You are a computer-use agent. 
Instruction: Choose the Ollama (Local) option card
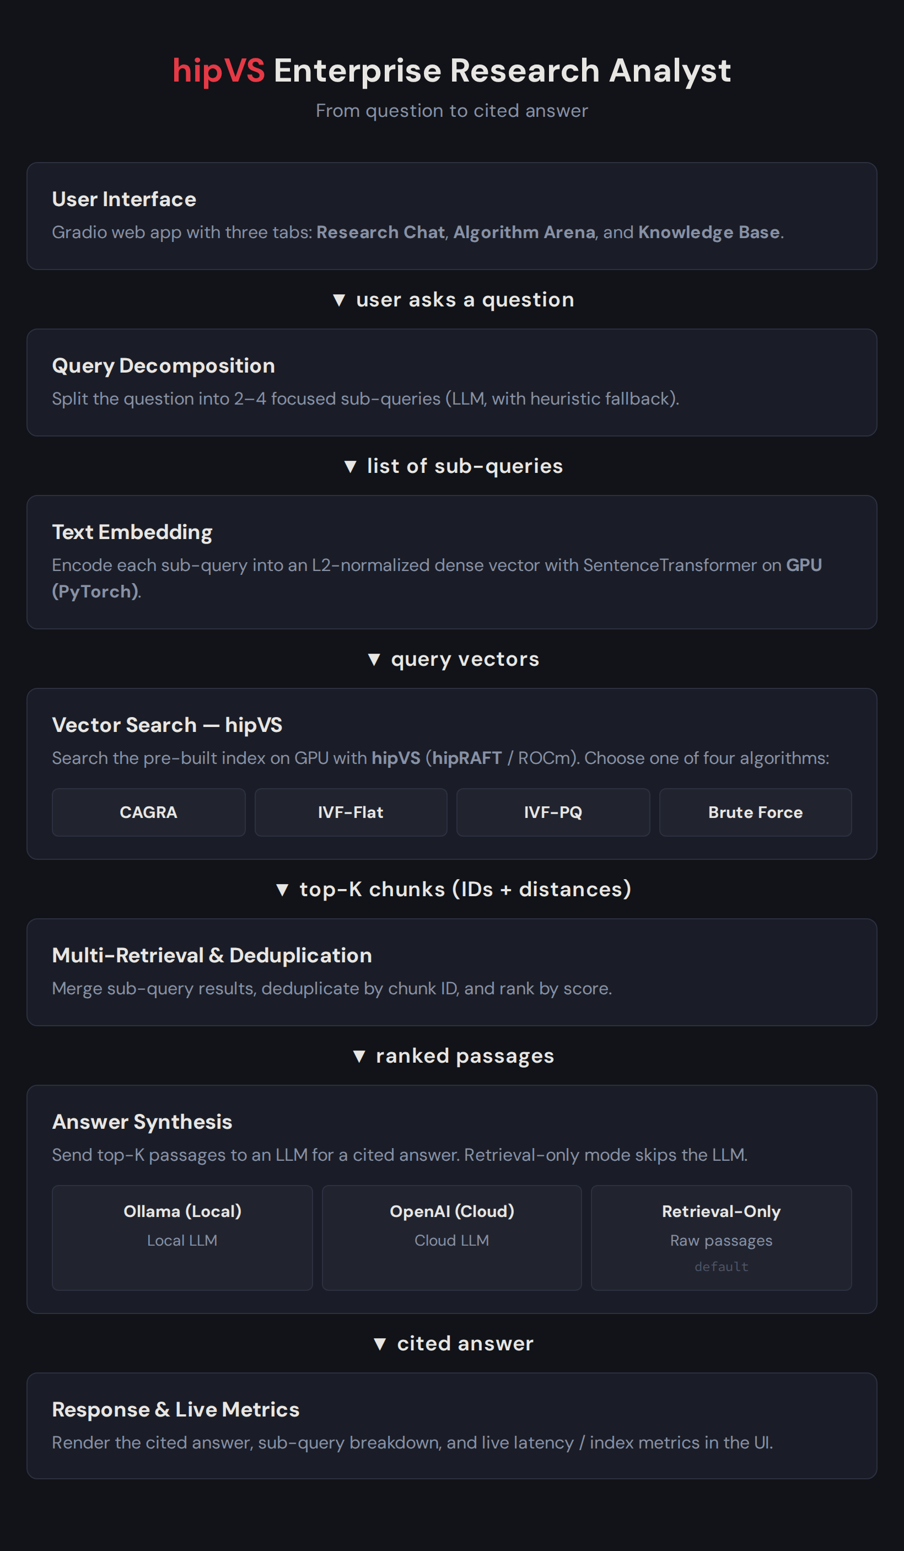[x=182, y=1238]
